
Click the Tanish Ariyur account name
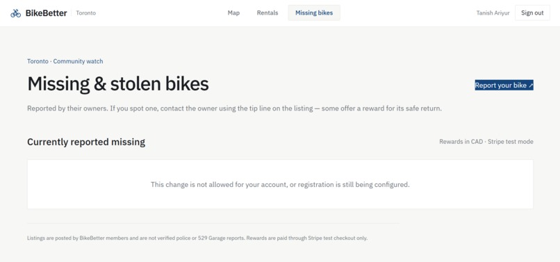coord(493,13)
